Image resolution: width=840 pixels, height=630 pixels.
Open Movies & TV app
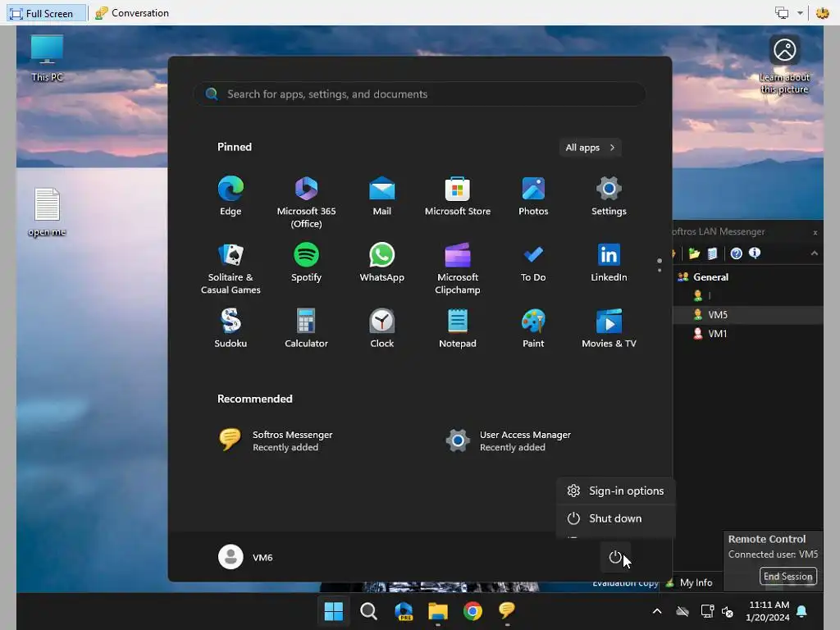coord(609,328)
